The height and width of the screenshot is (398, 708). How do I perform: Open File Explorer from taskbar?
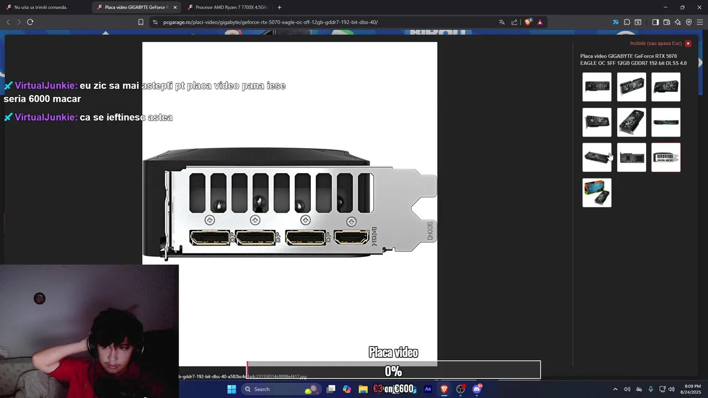point(363,389)
